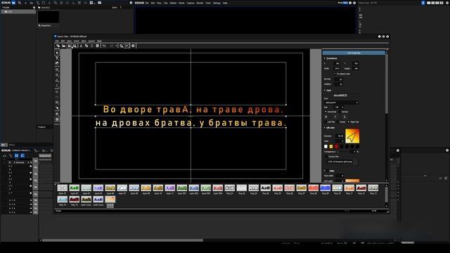The image size is (450, 253).
Task: Select Right alignment radio button
Action: pos(349,122)
